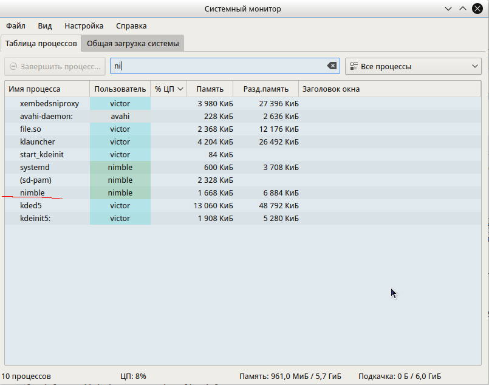Select the file.so process row
The width and height of the screenshot is (489, 385).
242,129
